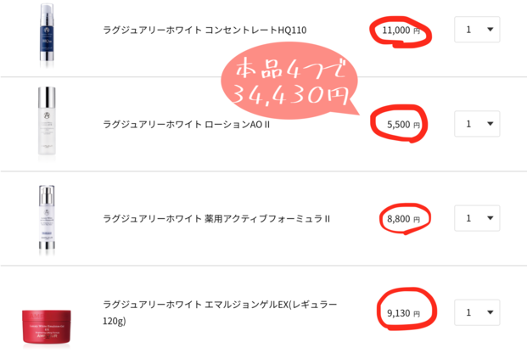Viewport: 527px width, 359px height.
Task: Click the pink 34,430円 speech bubble
Action: (x=289, y=81)
